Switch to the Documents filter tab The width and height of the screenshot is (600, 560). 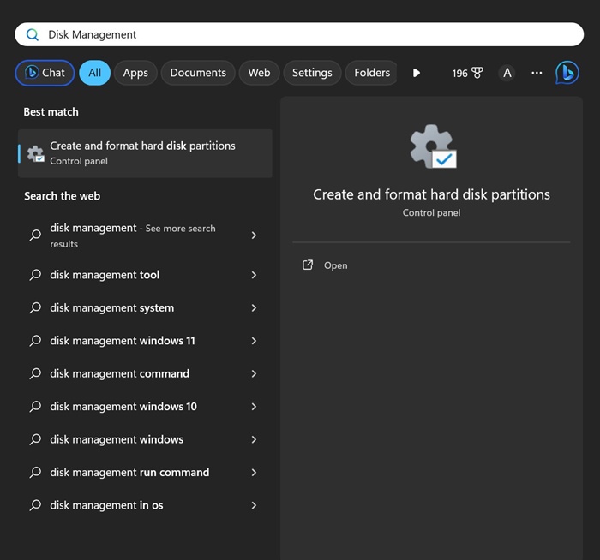[x=198, y=73]
